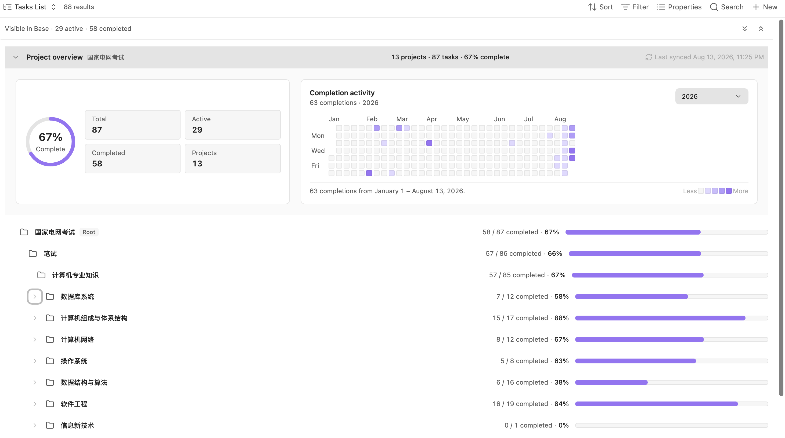Select the 计算机专业知识 row title
The height and width of the screenshot is (438, 785).
click(75, 275)
